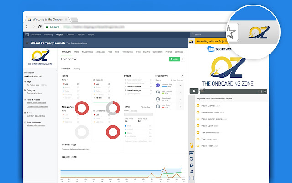Play the Export Project Activity chapter icon

(198, 113)
